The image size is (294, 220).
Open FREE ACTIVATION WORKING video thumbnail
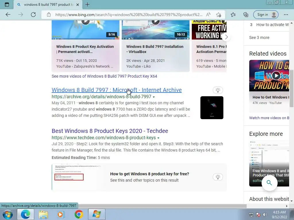pos(209,30)
